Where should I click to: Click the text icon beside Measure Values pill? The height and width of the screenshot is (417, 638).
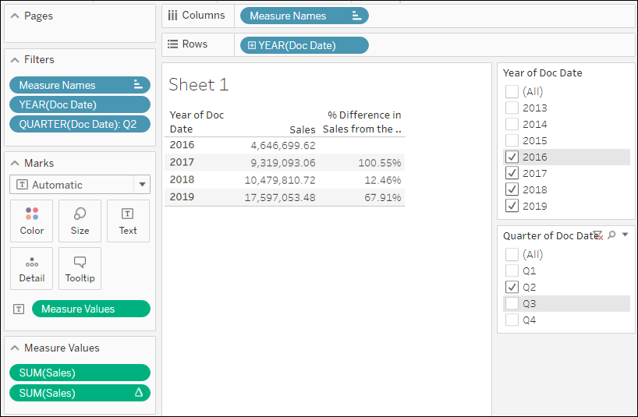[x=19, y=309]
